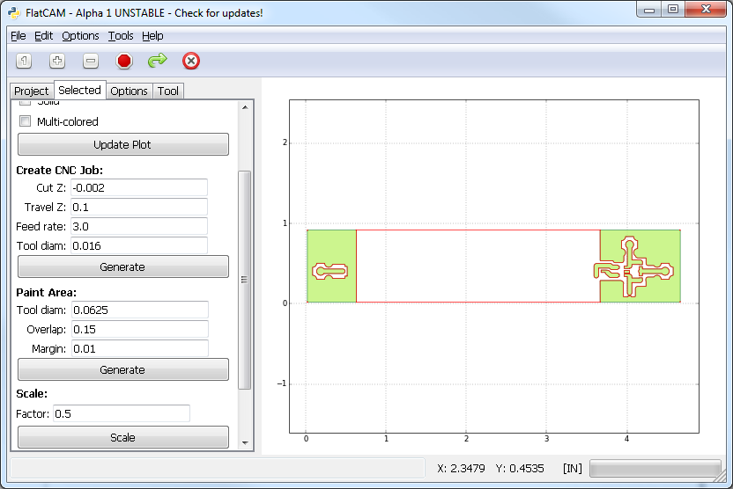Switch to the Project tab
733x489 pixels.
[32, 91]
